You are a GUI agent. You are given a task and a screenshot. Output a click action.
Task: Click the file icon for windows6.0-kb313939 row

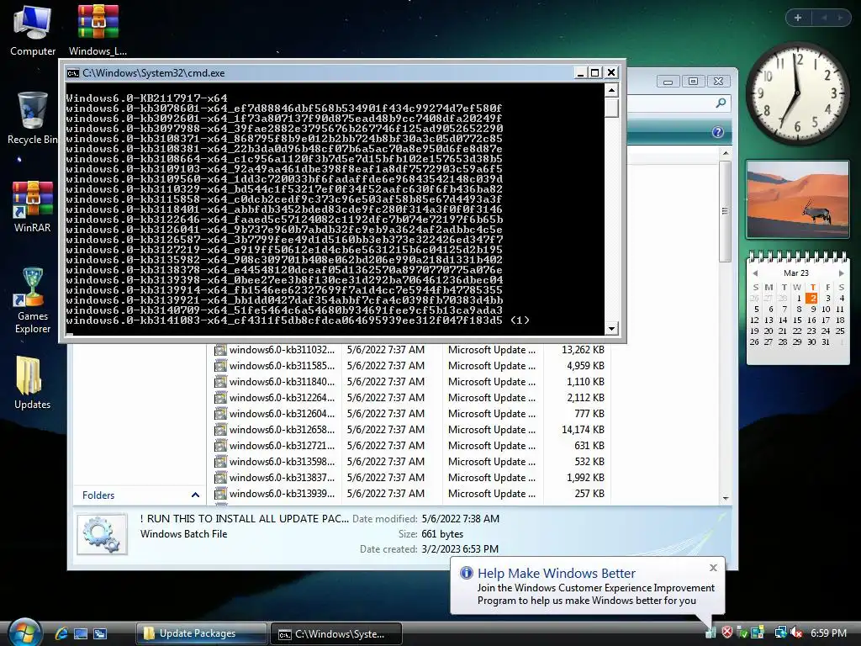[x=221, y=494]
